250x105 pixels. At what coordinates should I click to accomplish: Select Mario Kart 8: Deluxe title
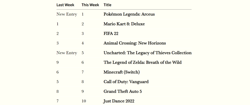[124, 24]
